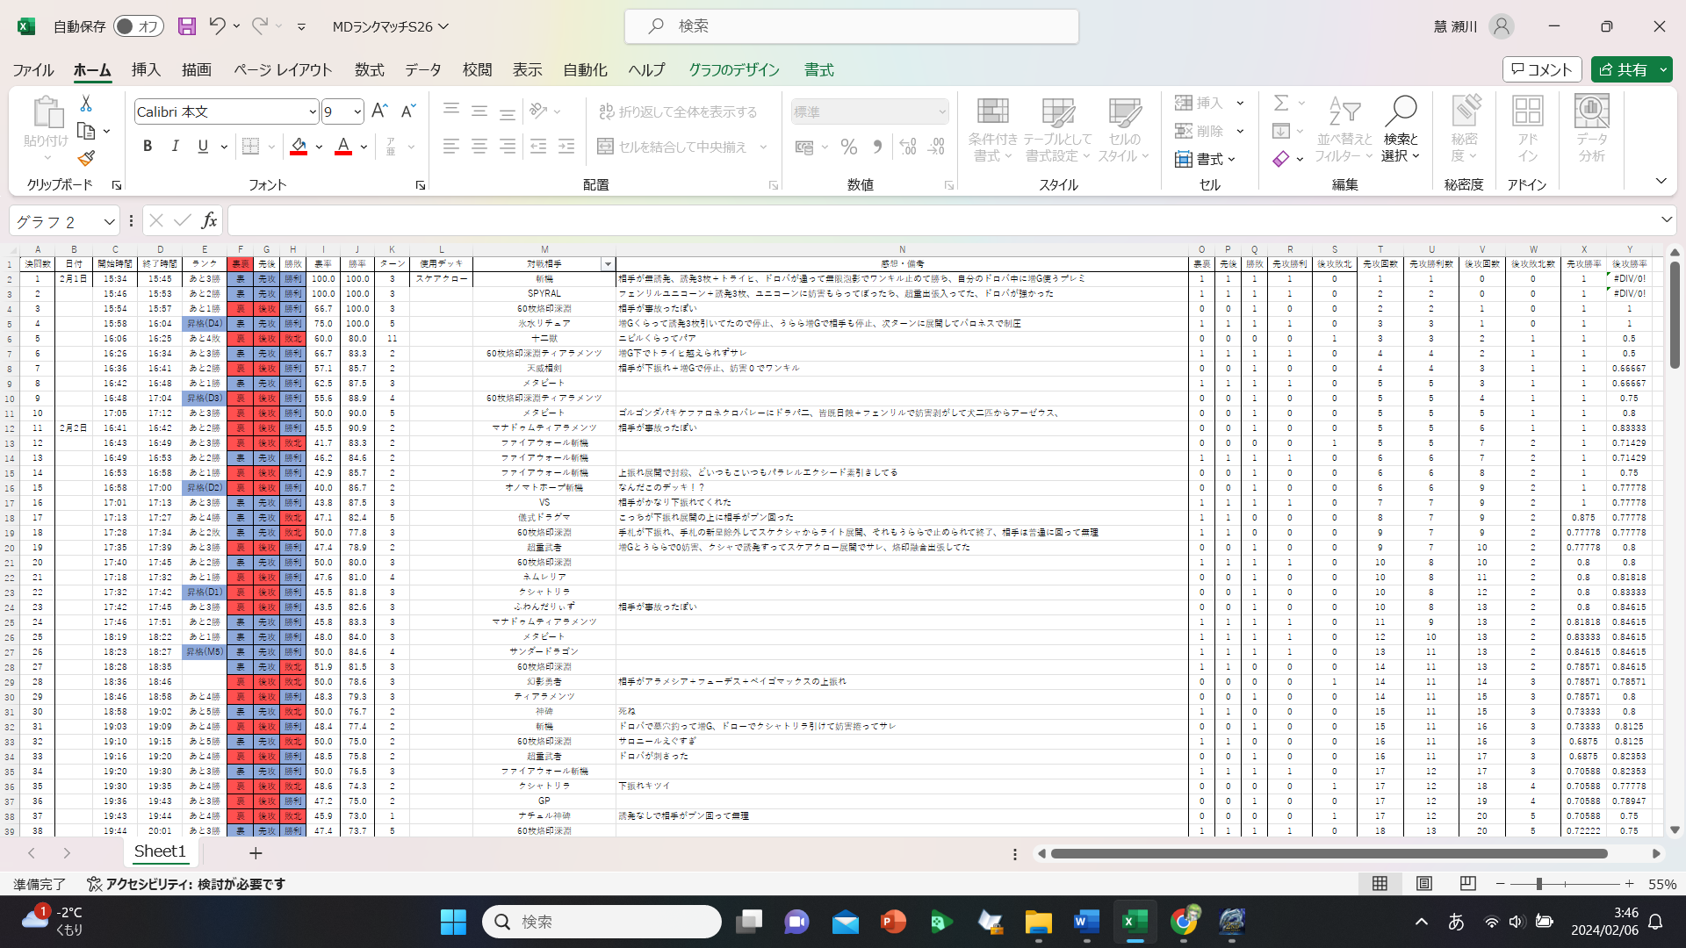This screenshot has height=948, width=1686.
Task: Click the 共有 share button
Action: click(1623, 69)
